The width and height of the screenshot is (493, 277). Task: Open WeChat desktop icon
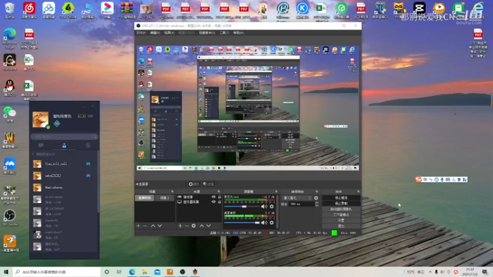[10, 114]
